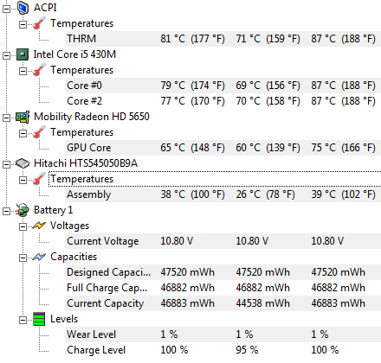Click the ACPI computer icon
The image size is (381, 363).
(x=23, y=8)
